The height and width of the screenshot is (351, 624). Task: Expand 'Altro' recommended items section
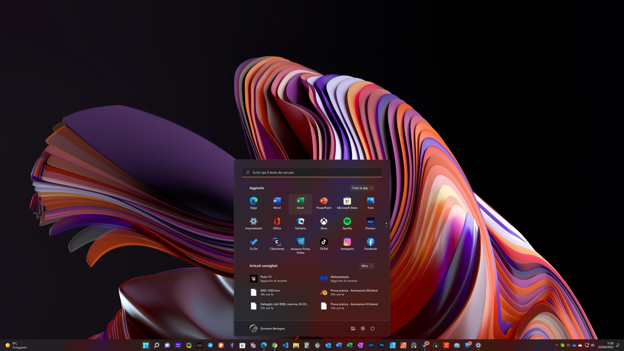coord(366,265)
